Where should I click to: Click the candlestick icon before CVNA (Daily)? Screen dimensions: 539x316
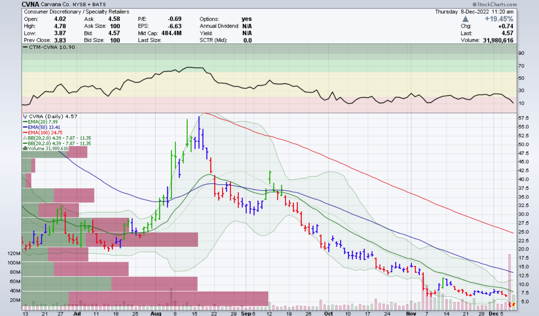pyautogui.click(x=25, y=116)
